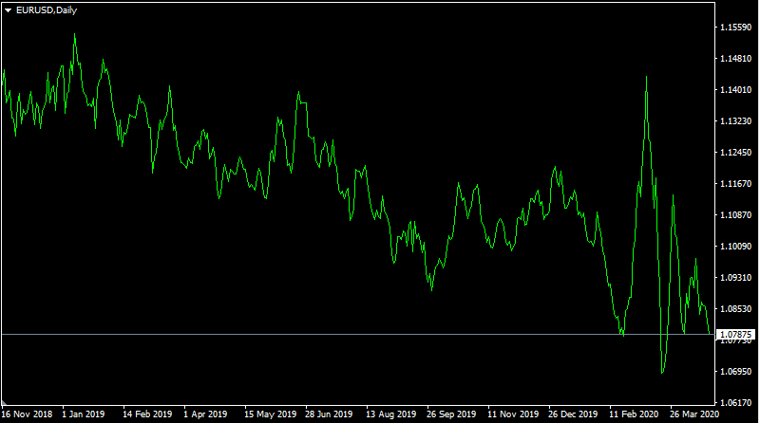Click the 26 Mar 2020 date label

tap(694, 414)
